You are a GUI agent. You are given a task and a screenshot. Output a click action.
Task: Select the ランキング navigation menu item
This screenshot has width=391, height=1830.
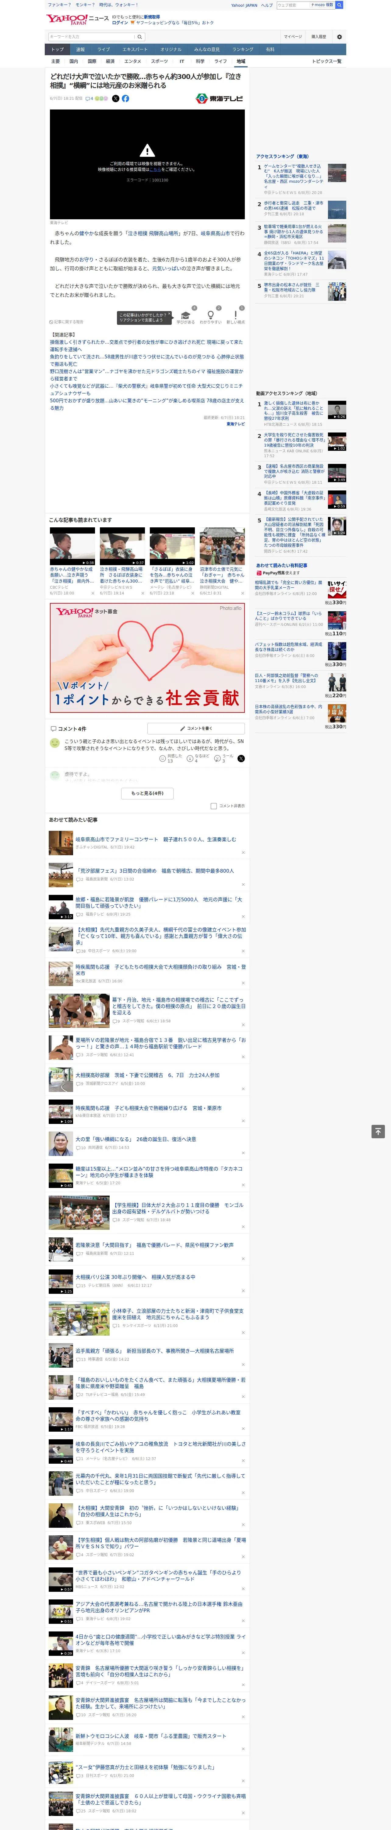pos(243,50)
